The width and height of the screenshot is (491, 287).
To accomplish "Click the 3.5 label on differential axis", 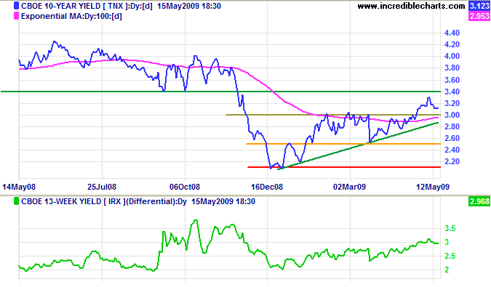I will 450,229.
